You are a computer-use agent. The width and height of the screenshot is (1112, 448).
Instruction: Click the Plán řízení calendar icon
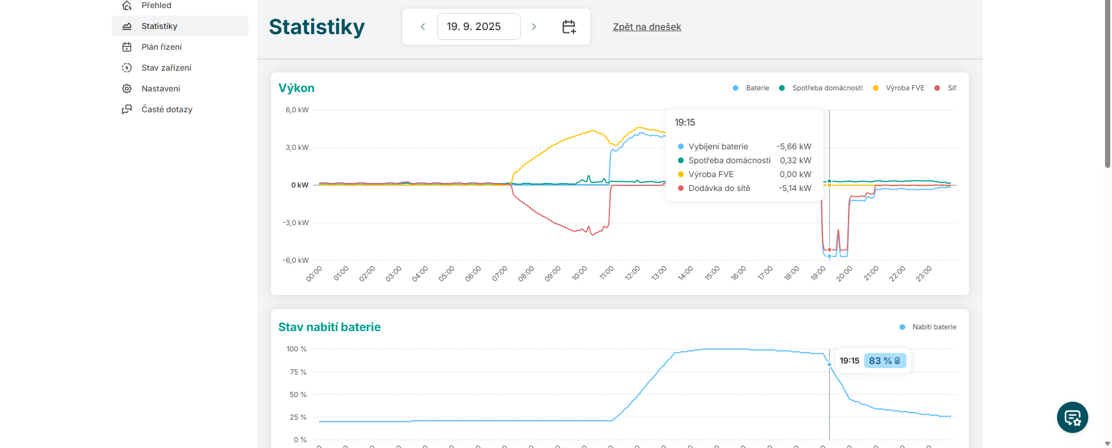tap(127, 47)
